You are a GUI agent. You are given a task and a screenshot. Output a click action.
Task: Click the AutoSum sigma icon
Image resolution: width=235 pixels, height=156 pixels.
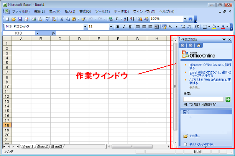click(x=117, y=19)
